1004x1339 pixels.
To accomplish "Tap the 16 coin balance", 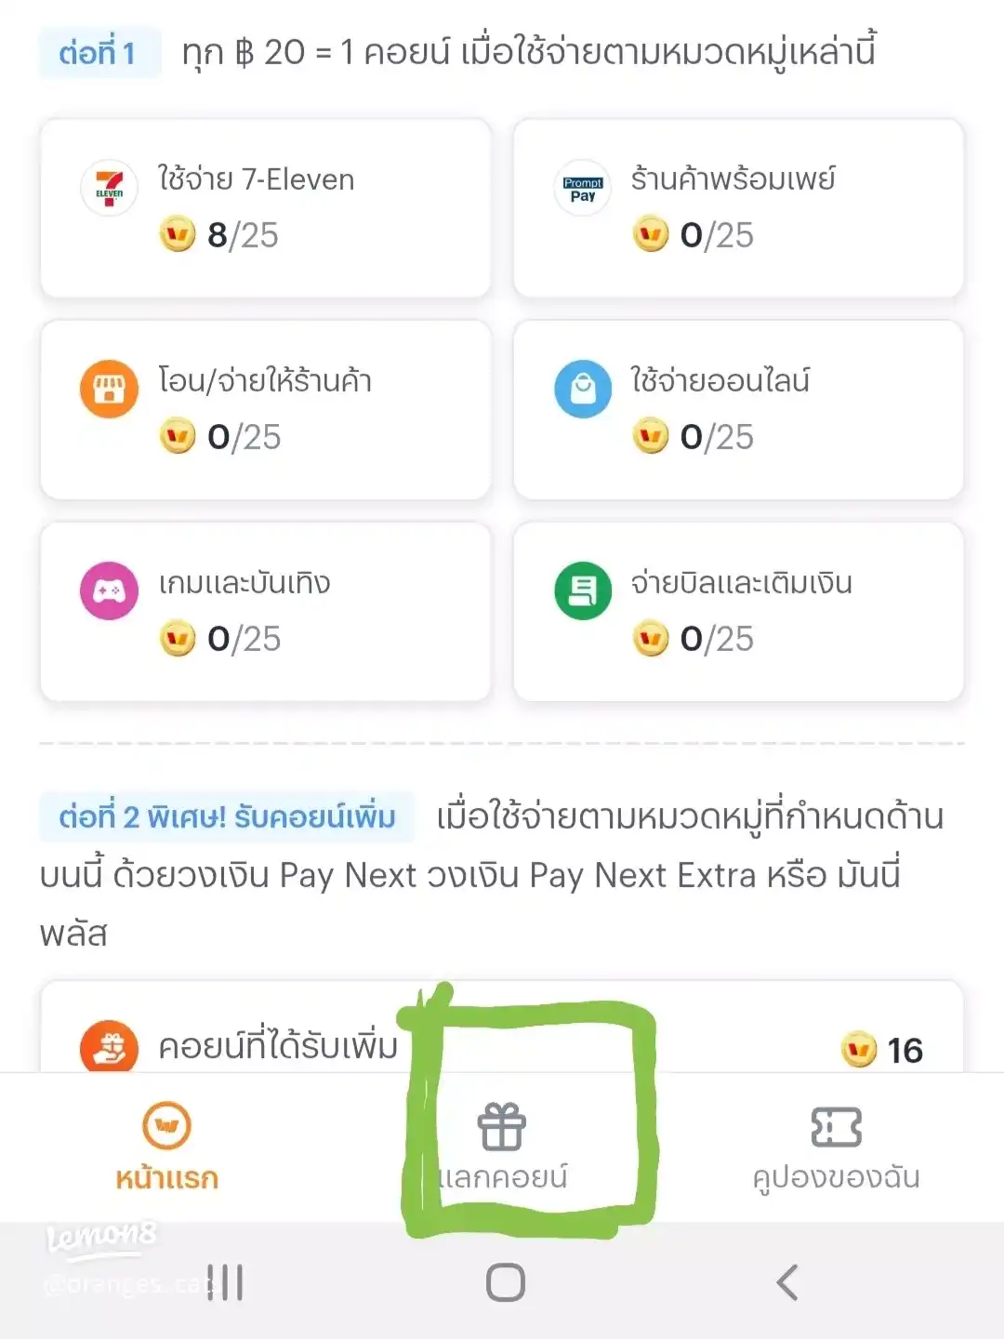I will (883, 1051).
